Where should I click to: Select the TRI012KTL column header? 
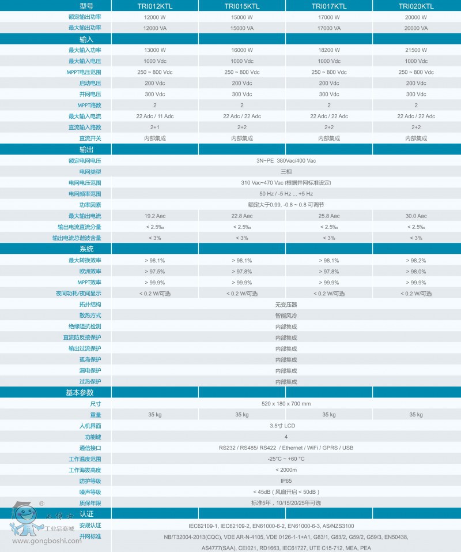(154, 6)
